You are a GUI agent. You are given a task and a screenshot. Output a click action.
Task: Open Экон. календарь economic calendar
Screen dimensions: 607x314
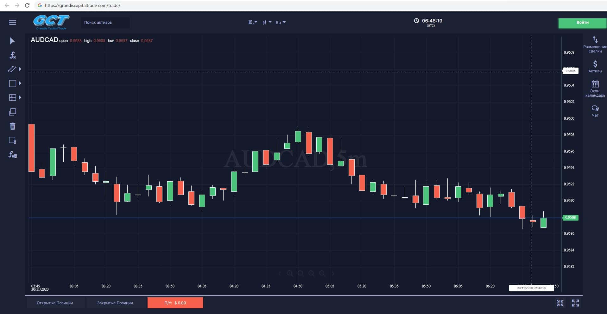(x=595, y=88)
